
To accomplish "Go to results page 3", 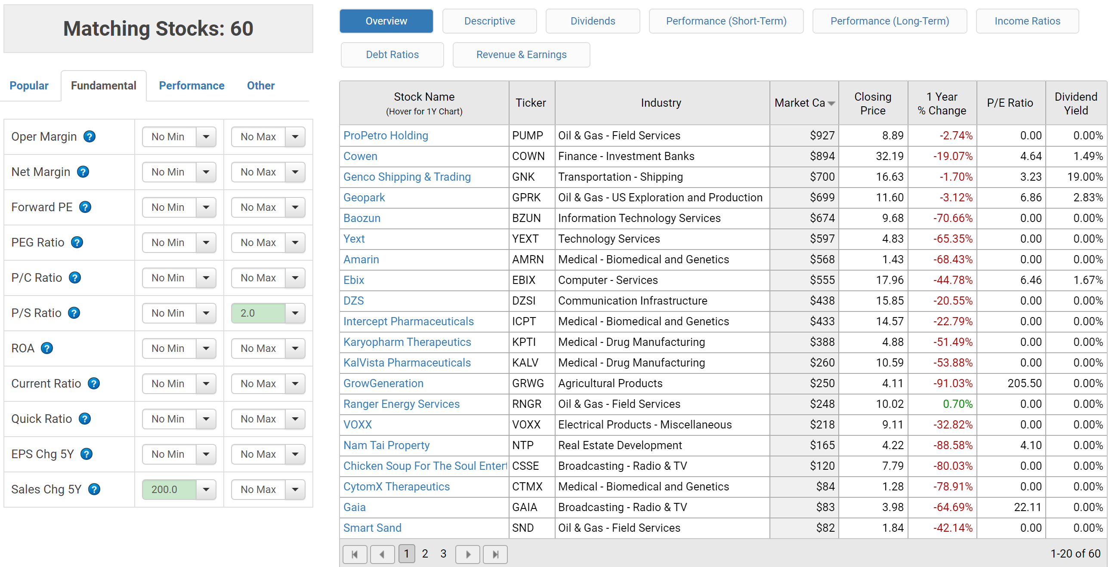I will pos(443,554).
